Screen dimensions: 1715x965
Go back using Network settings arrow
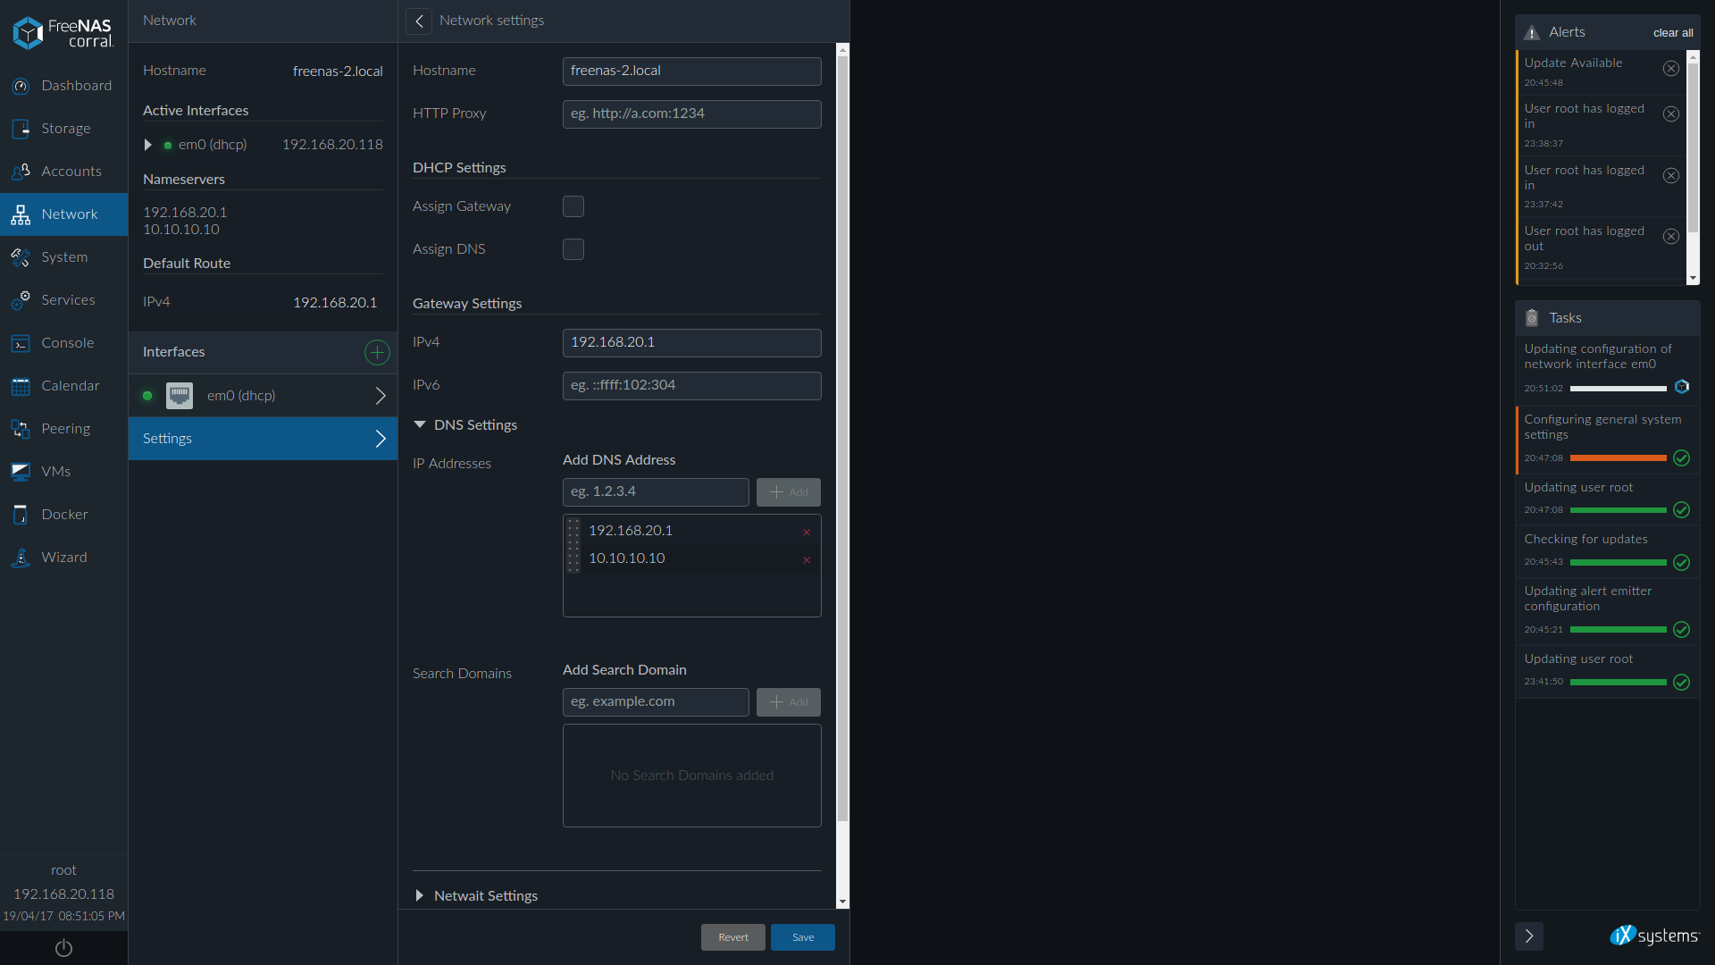tap(419, 21)
